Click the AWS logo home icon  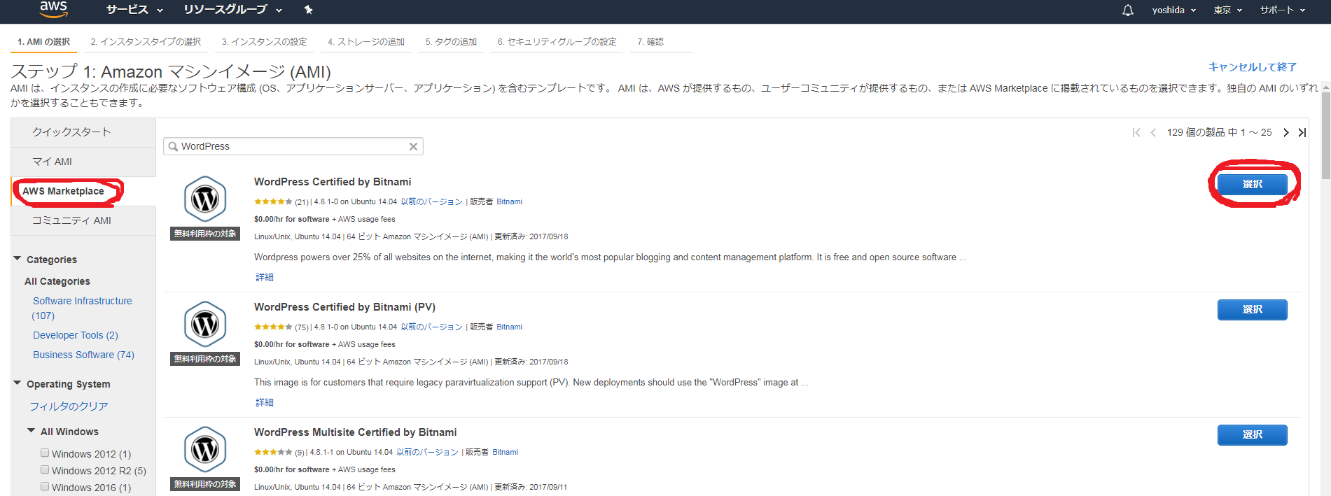pyautogui.click(x=53, y=8)
